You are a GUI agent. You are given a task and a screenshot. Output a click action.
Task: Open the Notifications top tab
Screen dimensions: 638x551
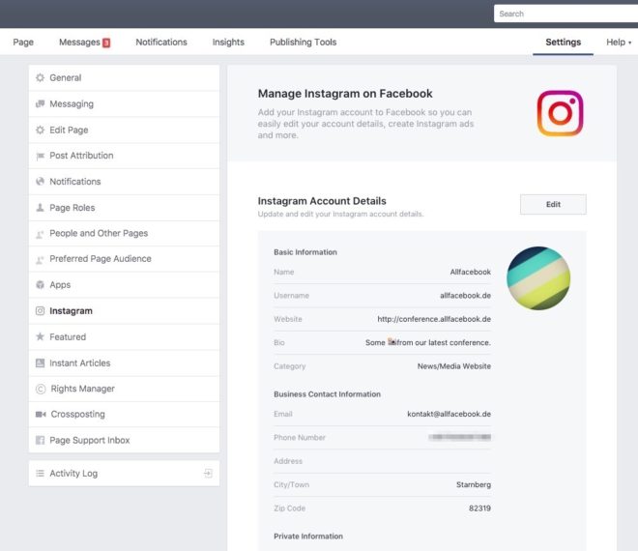click(x=161, y=42)
